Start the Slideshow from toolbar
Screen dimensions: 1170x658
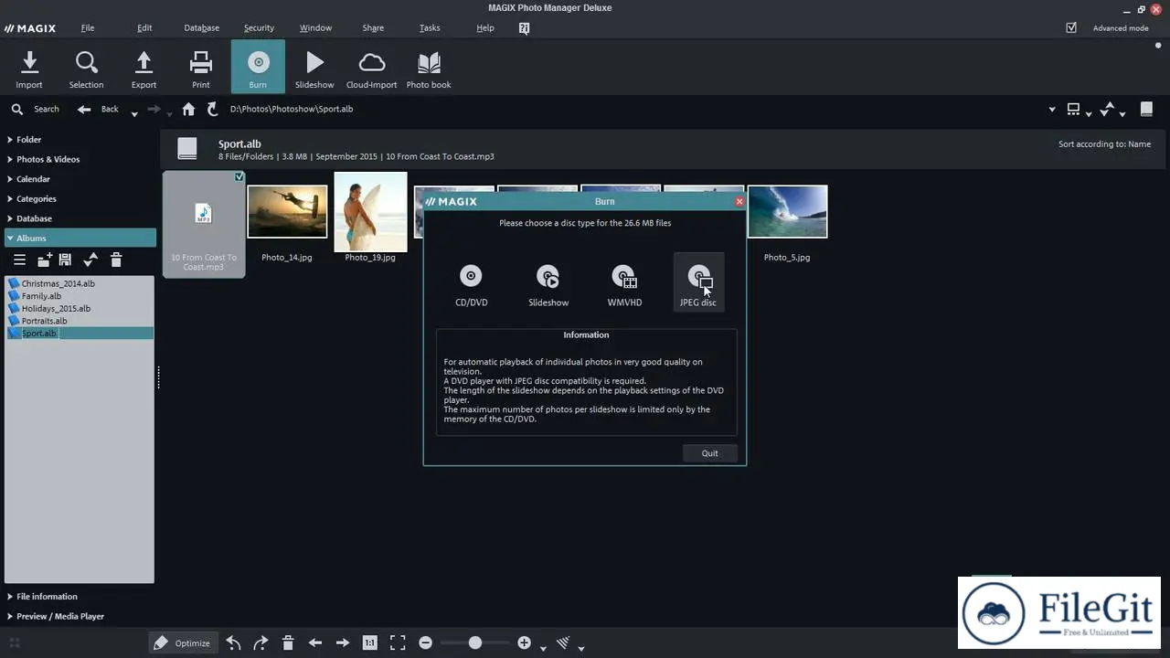pos(314,69)
